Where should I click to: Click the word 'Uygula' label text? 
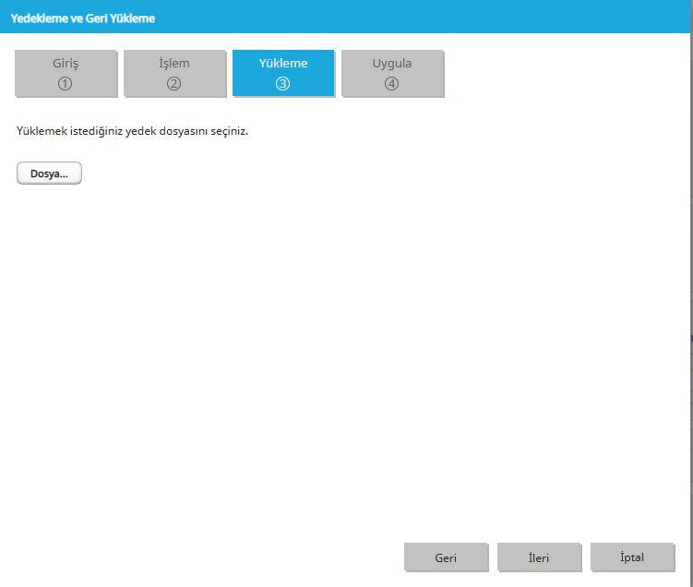[391, 64]
